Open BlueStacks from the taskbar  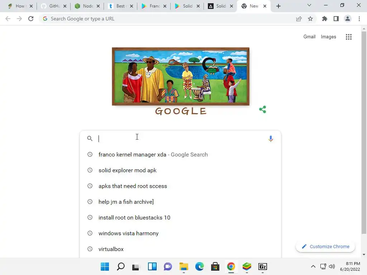[x=247, y=266]
